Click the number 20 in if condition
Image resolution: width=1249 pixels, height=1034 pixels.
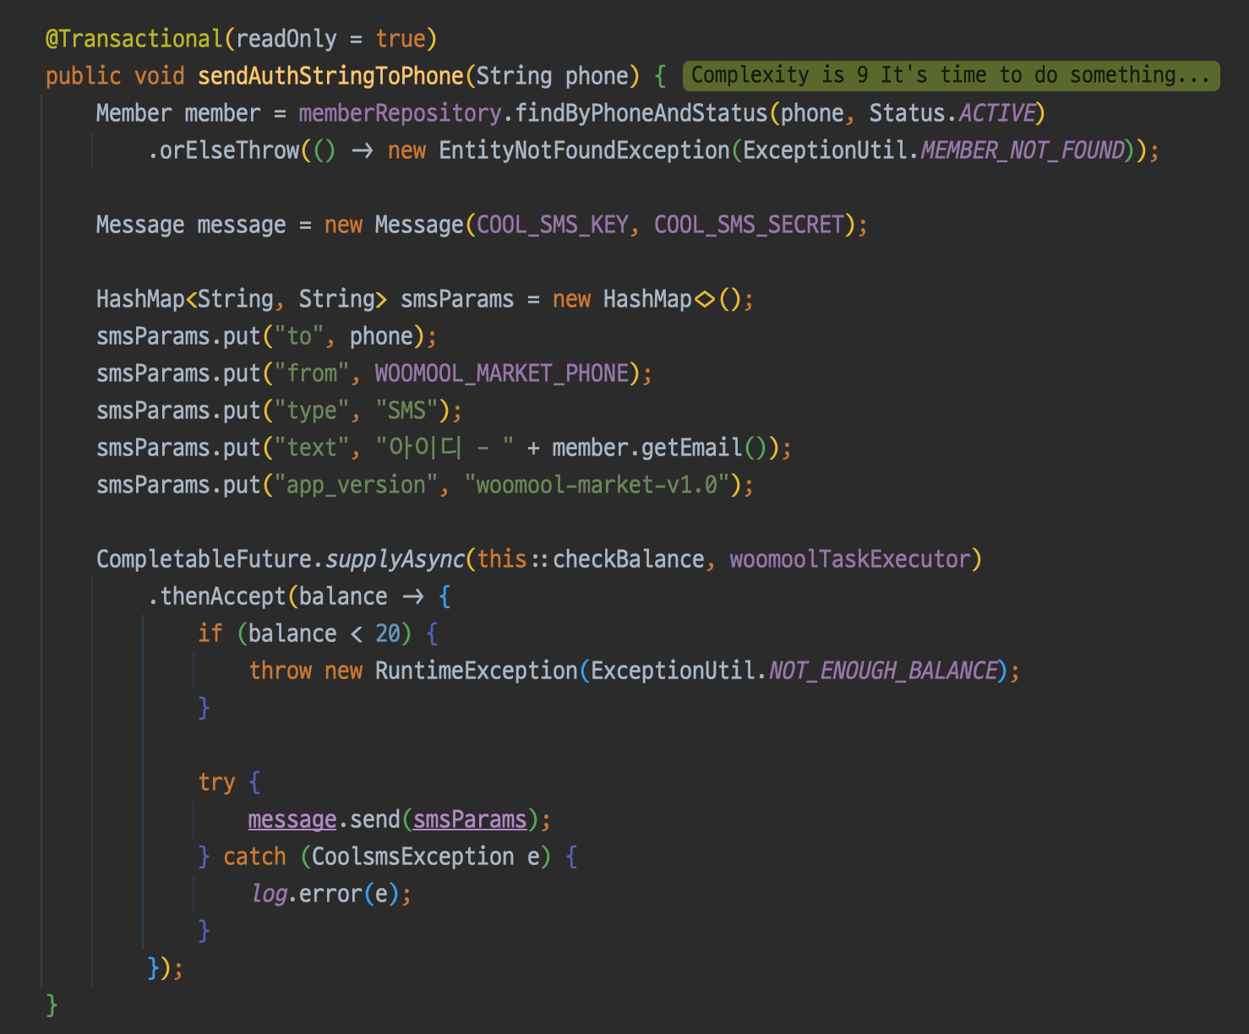(388, 634)
